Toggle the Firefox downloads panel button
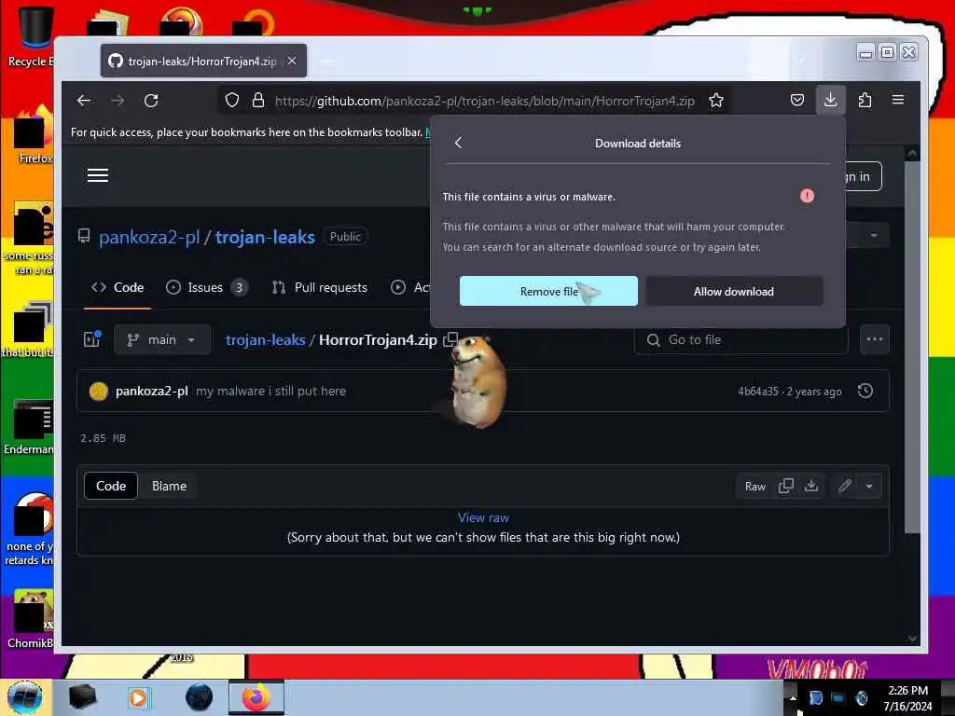955x716 pixels. click(x=830, y=99)
